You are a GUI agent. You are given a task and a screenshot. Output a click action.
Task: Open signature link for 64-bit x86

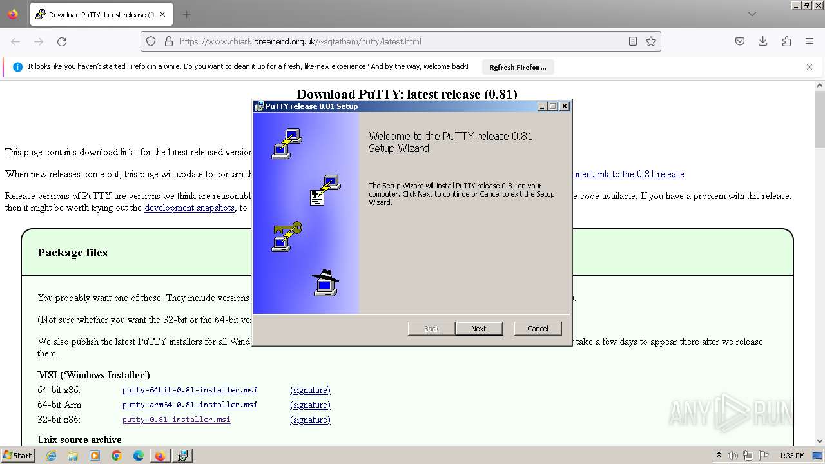pos(310,390)
